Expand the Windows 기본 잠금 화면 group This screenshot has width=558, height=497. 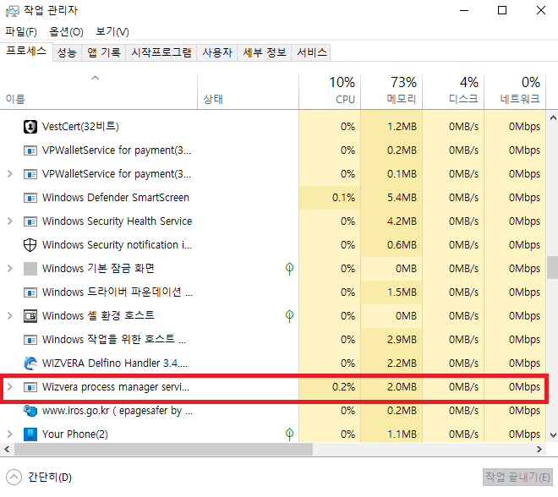pos(10,269)
